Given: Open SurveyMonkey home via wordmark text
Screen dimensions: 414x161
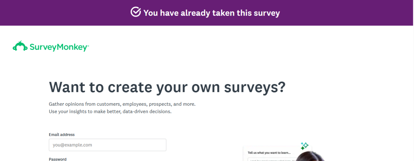Looking at the screenshot, I should tap(58, 47).
